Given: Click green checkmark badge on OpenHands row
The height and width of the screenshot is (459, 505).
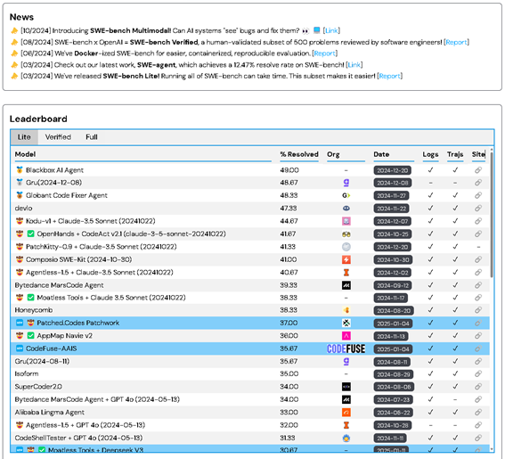Looking at the screenshot, I should coord(30,234).
